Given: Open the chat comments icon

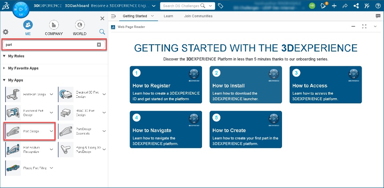Looking at the screenshot, I should (x=378, y=16).
